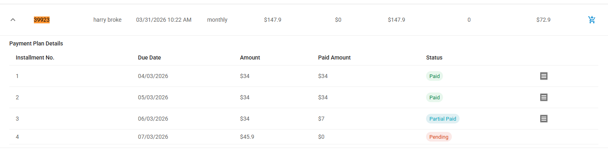This screenshot has width=608, height=154.
Task: Click the $7 paid amount cell
Action: (321, 119)
